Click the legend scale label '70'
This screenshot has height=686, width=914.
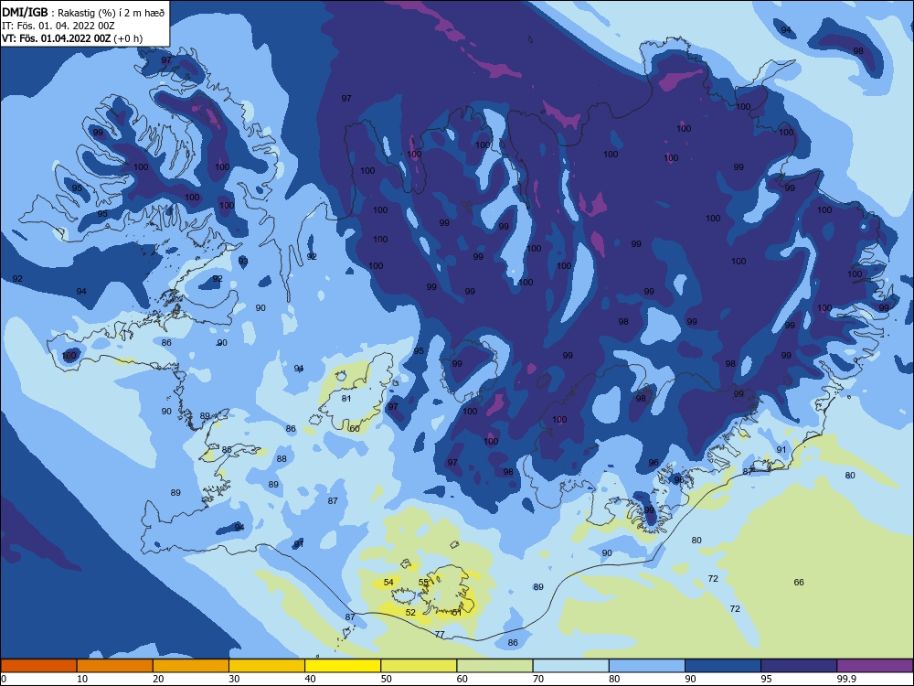tap(538, 679)
